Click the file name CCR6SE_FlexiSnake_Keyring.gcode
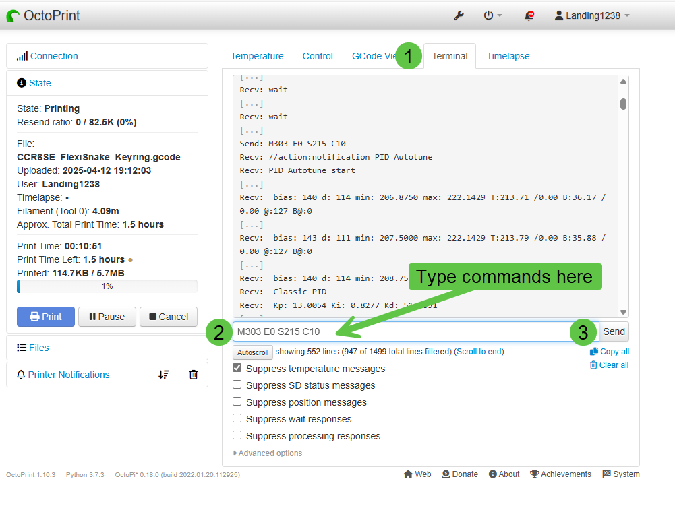 point(98,157)
